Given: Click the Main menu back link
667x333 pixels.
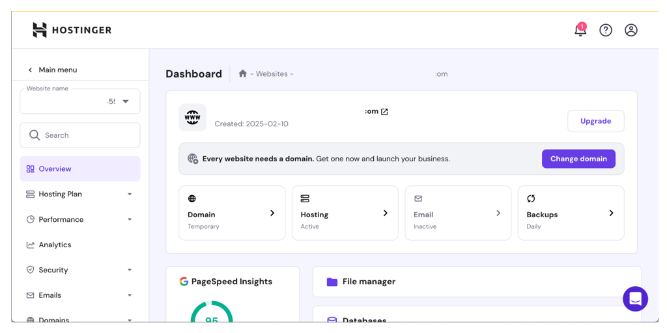Looking at the screenshot, I should (52, 70).
